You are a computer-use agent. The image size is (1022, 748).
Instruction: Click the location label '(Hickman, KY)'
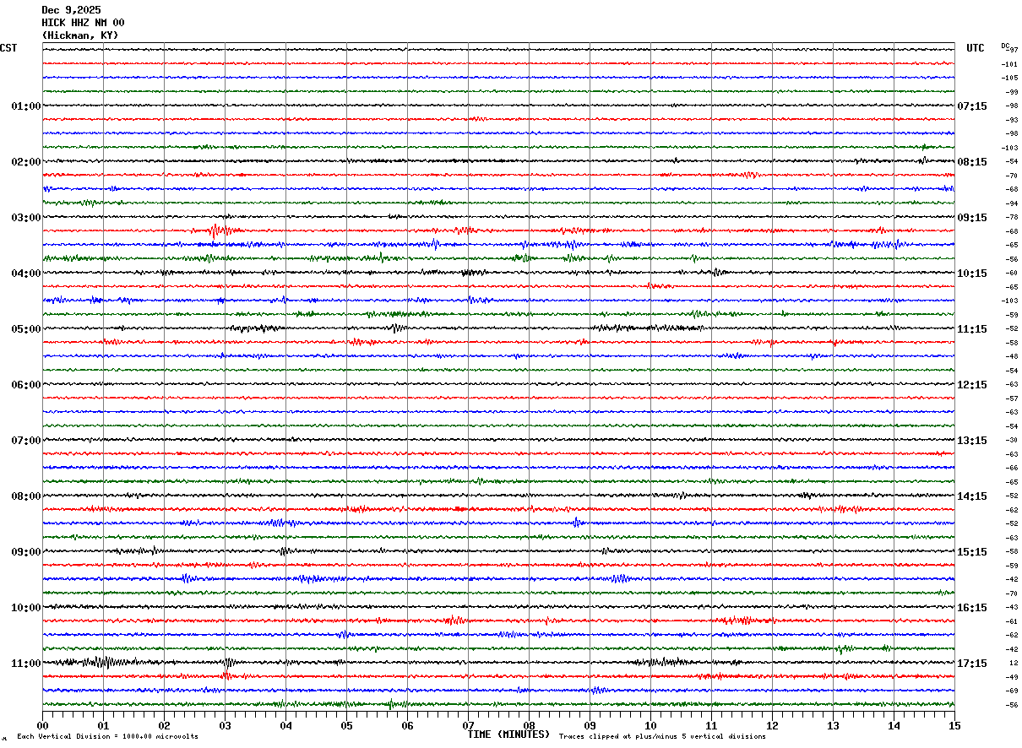point(80,35)
